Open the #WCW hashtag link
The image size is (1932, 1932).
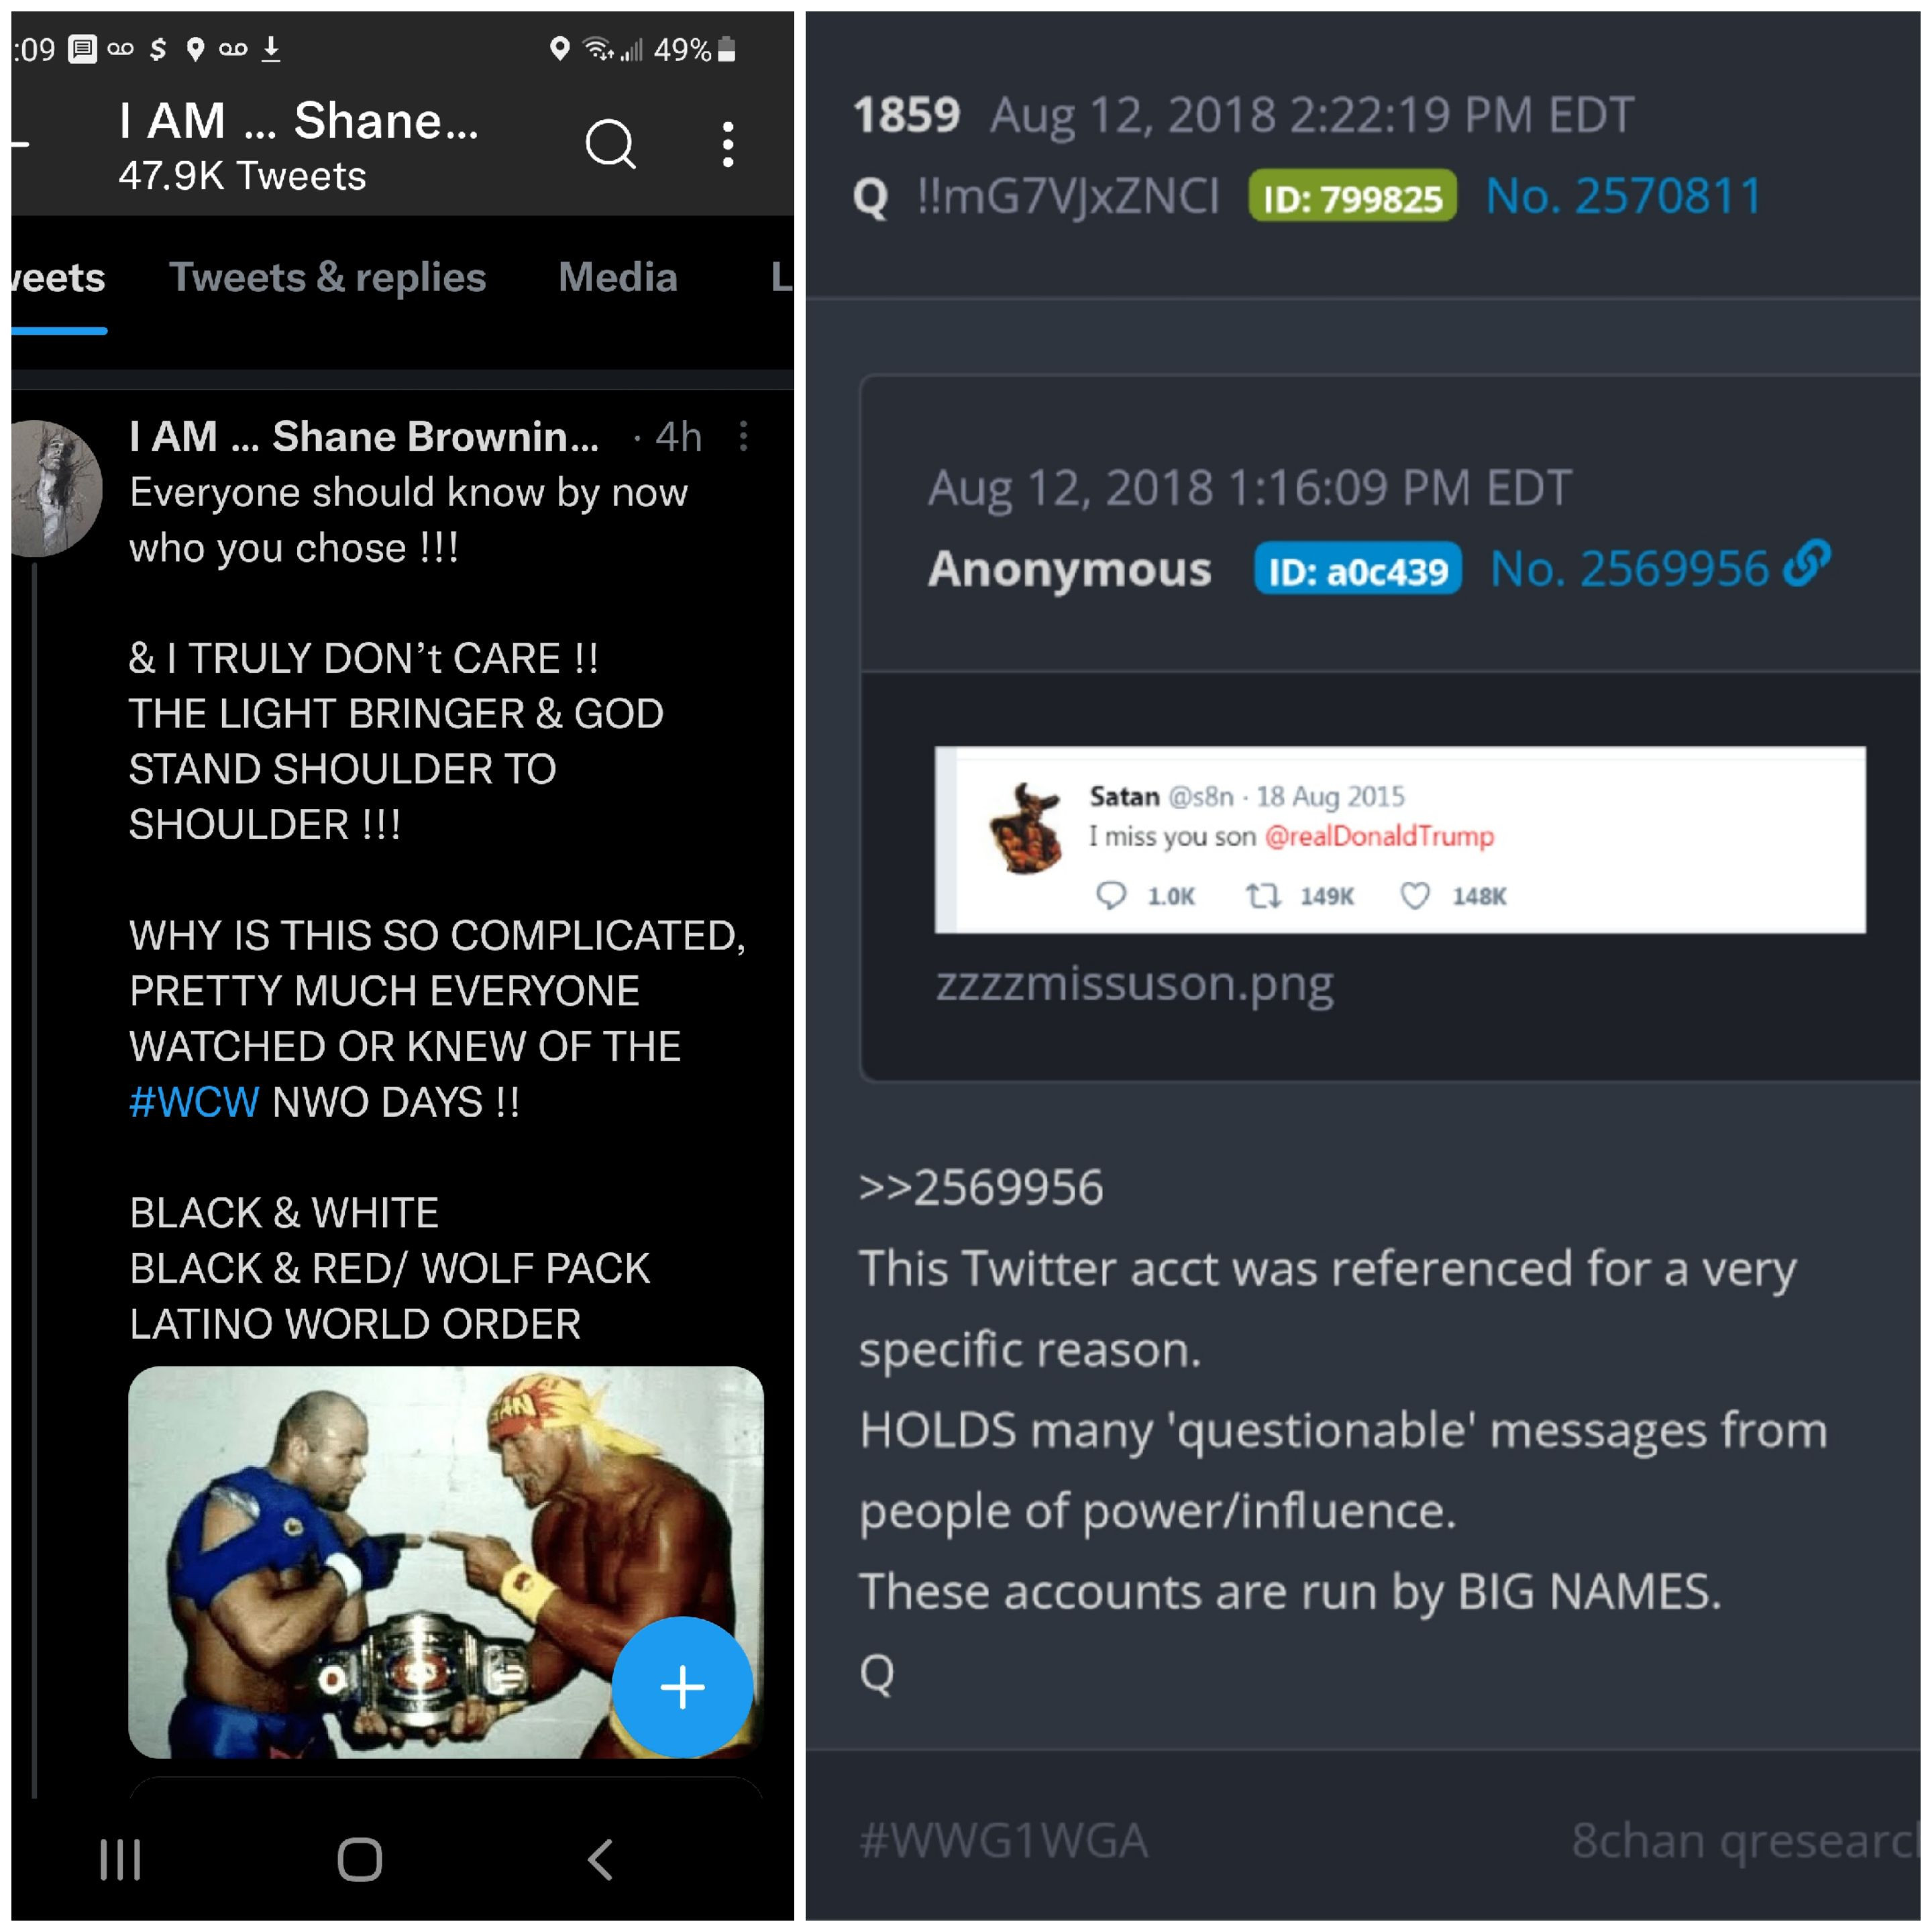194,1102
